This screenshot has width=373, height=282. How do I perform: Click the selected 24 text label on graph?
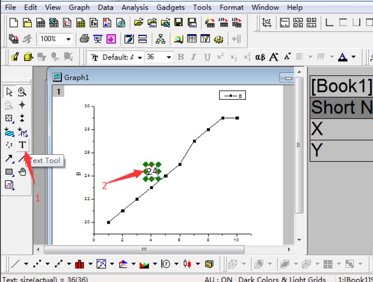click(x=152, y=172)
